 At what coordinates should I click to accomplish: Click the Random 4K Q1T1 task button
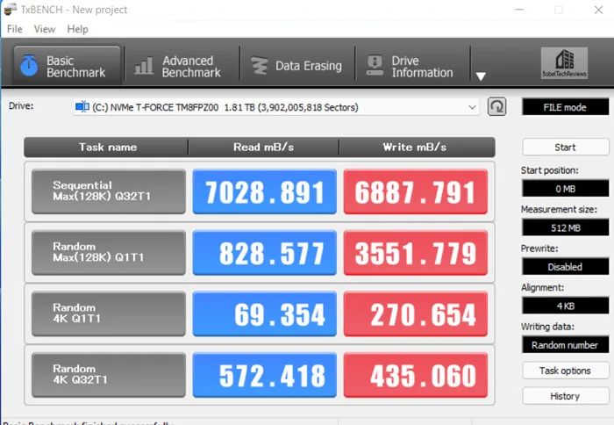coord(109,313)
